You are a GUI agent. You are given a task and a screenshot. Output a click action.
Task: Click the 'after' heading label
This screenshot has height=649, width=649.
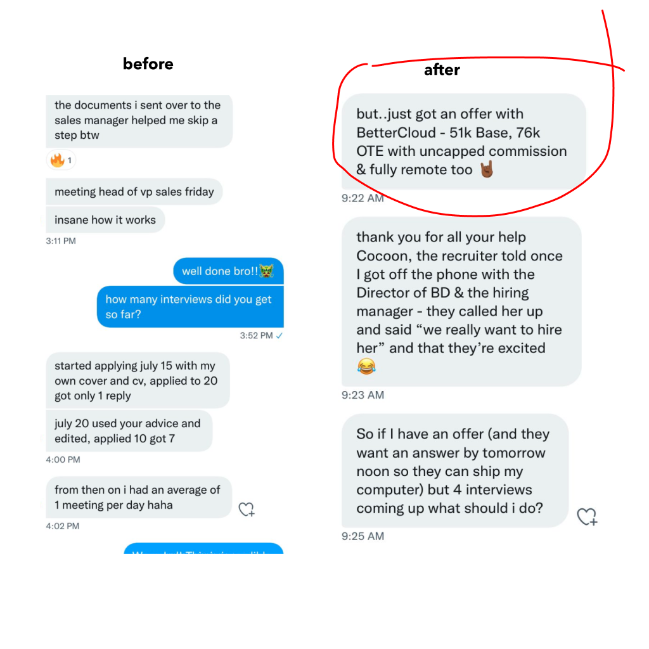click(442, 70)
